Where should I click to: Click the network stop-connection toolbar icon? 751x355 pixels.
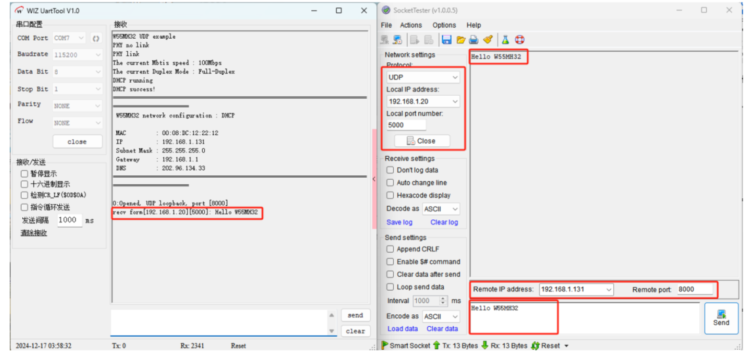(x=398, y=40)
